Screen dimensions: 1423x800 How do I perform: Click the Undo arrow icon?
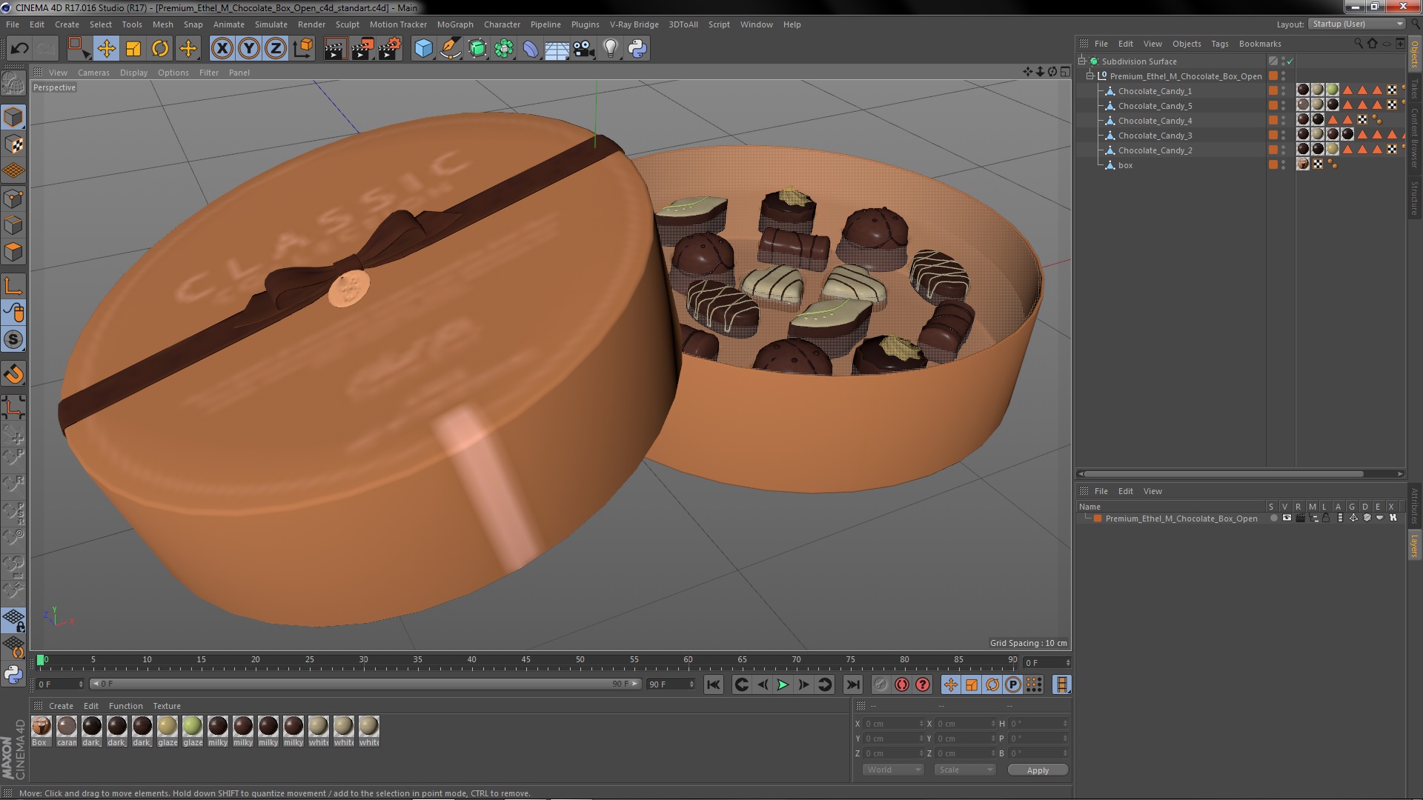tap(19, 49)
